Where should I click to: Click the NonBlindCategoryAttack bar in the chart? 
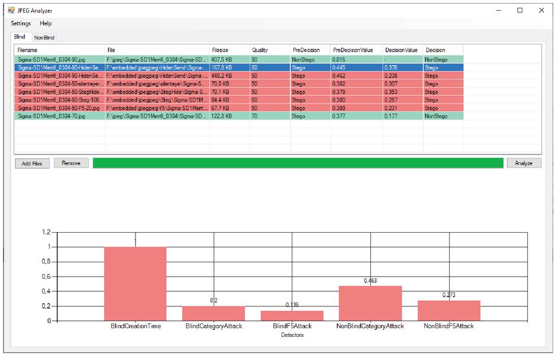[370, 303]
